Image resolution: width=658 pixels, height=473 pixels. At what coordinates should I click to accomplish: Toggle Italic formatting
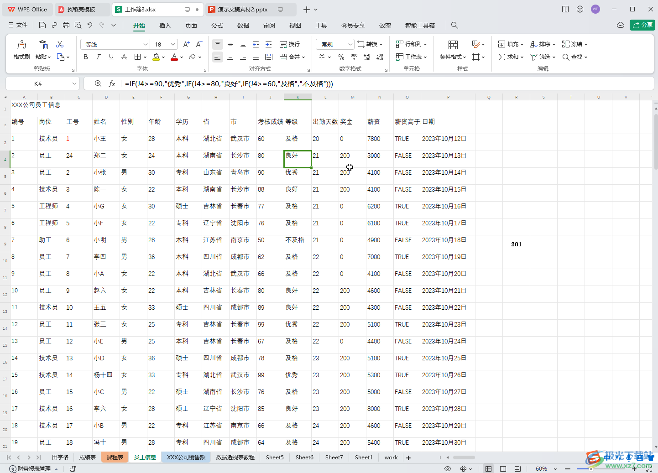(98, 57)
